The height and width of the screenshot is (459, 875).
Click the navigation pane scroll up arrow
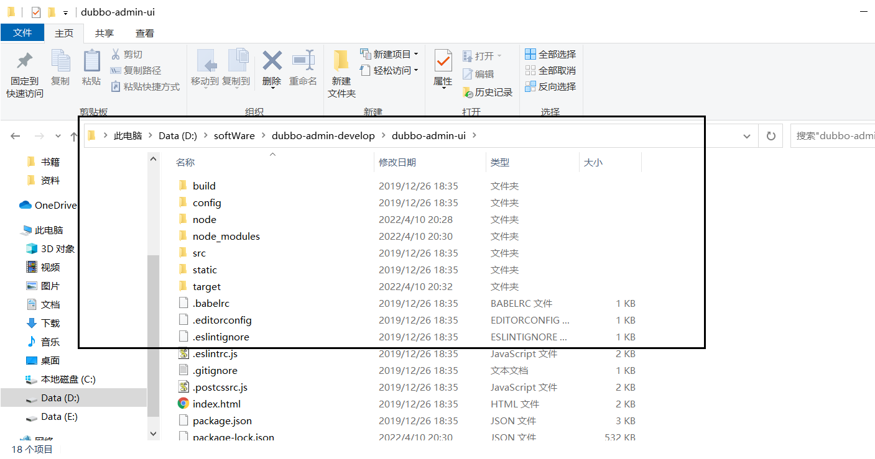pyautogui.click(x=154, y=159)
